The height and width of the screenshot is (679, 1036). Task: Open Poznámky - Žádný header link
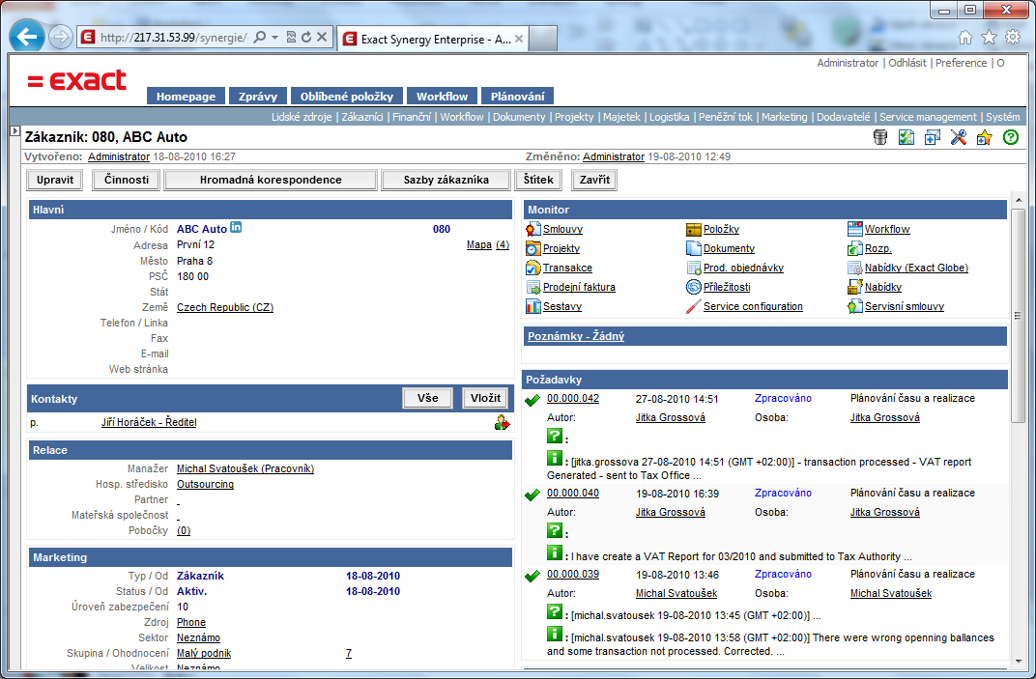[x=575, y=336]
